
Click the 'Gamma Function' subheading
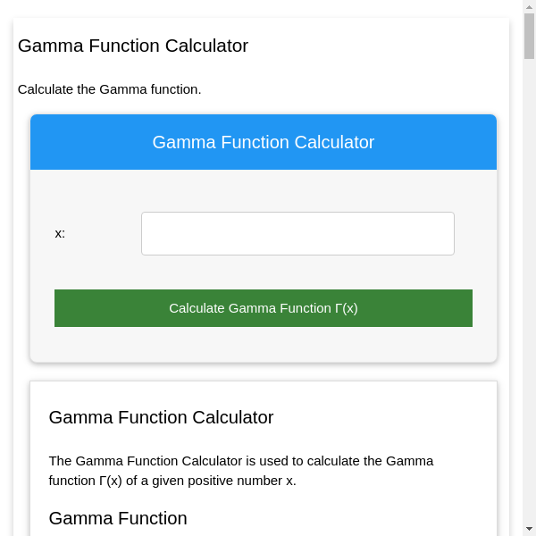tap(118, 518)
